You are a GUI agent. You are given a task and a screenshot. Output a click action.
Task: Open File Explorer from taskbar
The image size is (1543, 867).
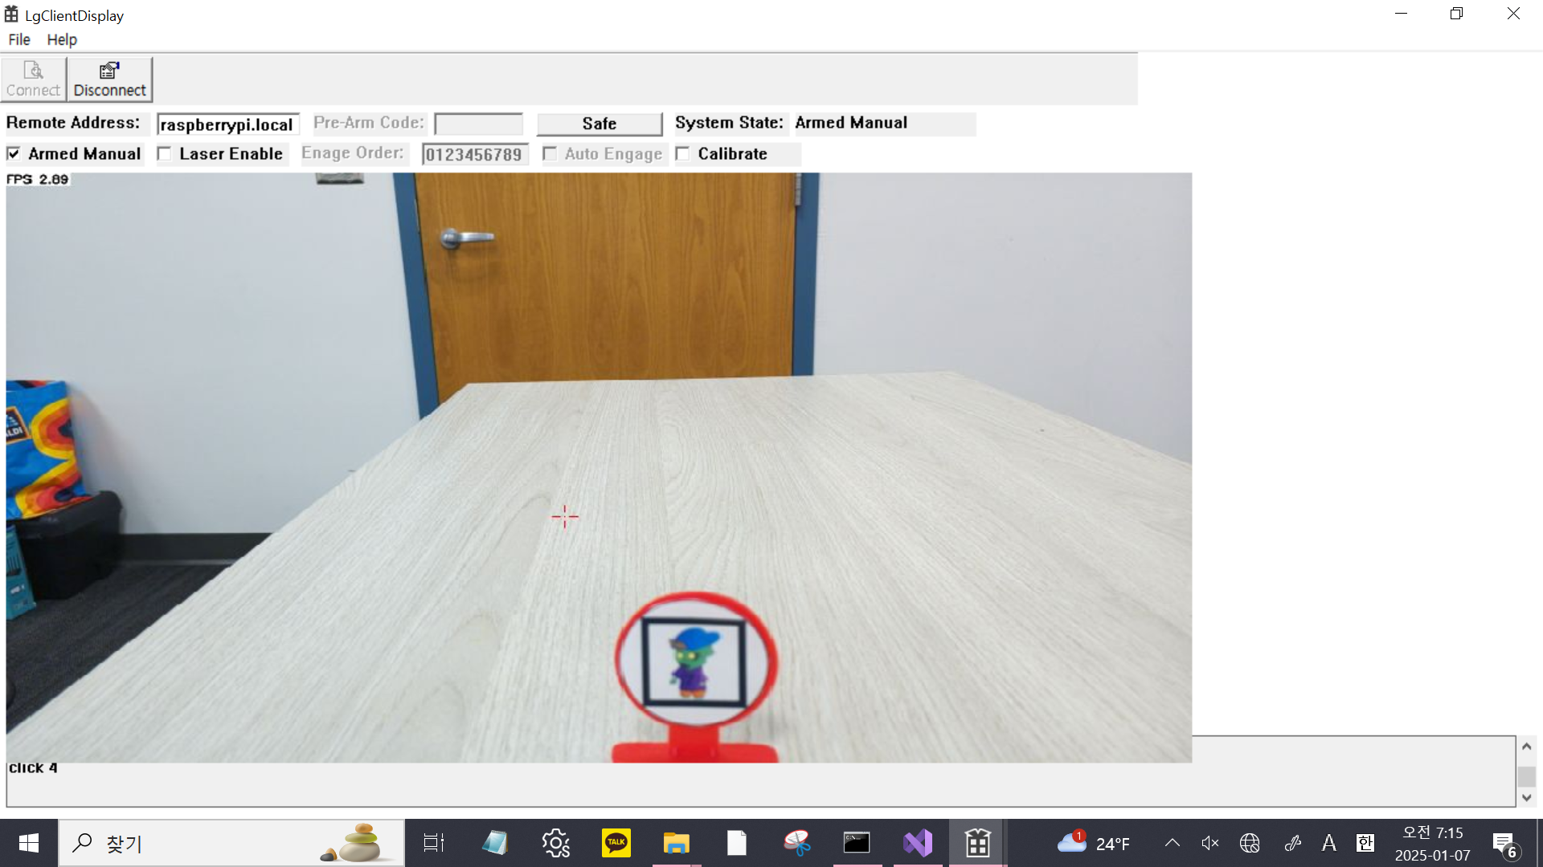click(x=676, y=843)
